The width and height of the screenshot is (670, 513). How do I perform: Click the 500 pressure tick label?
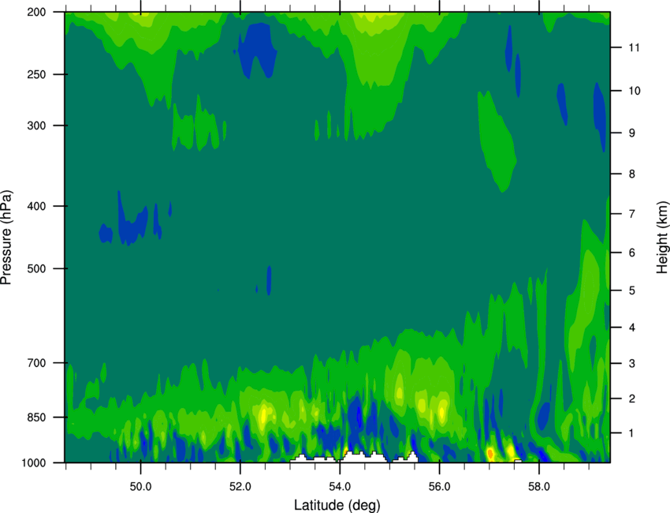pos(37,268)
